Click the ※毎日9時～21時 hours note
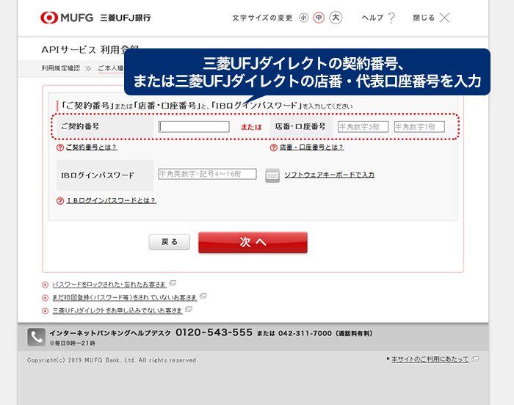 [72, 343]
